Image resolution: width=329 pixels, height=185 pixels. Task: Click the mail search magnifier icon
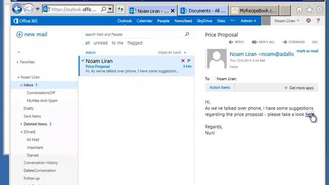(x=187, y=34)
